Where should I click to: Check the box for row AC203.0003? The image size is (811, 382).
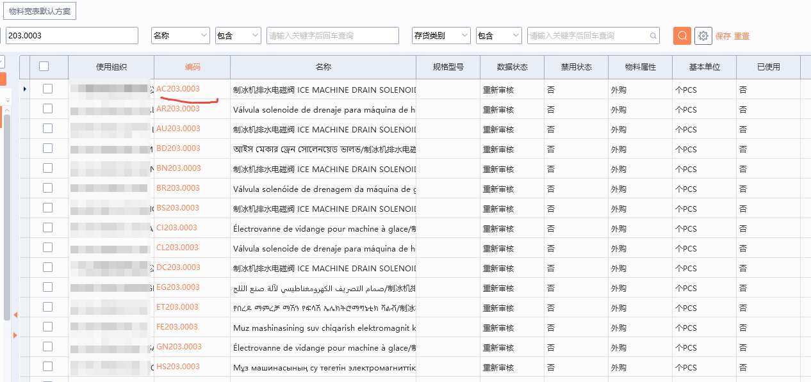pos(47,89)
